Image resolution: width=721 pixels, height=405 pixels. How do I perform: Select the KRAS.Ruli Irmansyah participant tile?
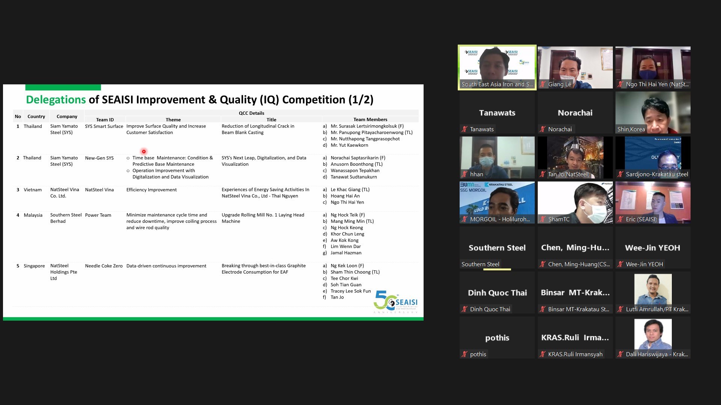coord(575,337)
